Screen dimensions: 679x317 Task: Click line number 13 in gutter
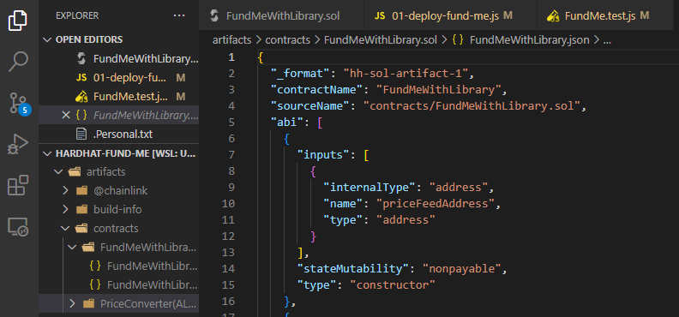(x=228, y=253)
